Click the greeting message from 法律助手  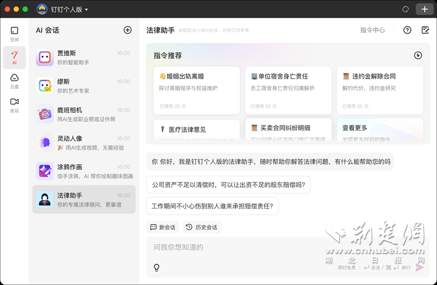tap(270, 162)
